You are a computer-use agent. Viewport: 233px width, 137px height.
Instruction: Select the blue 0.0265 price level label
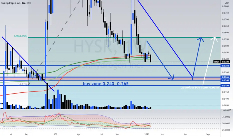(225, 77)
